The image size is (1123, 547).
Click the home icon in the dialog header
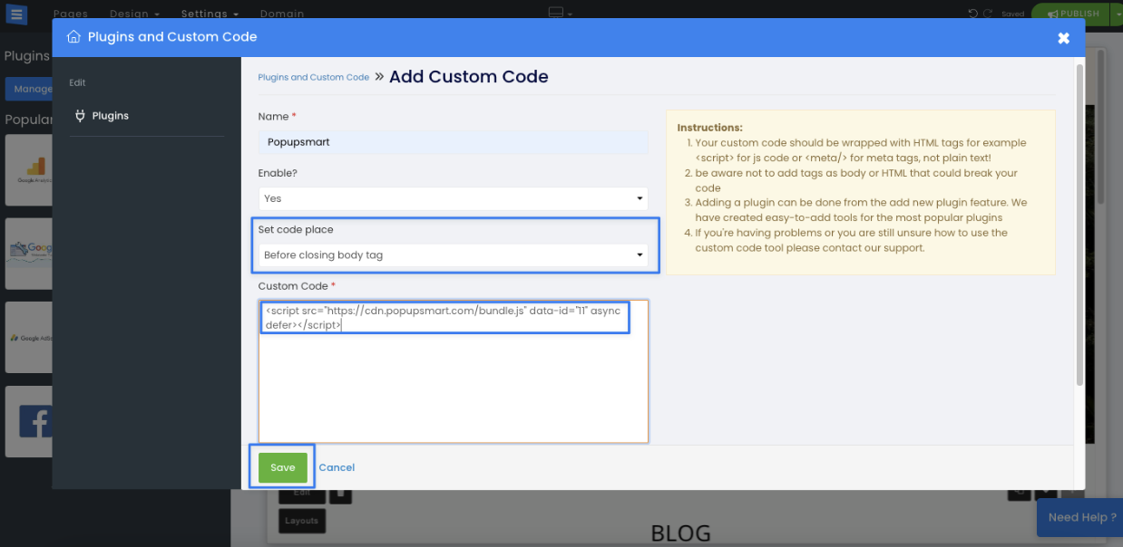pos(74,37)
